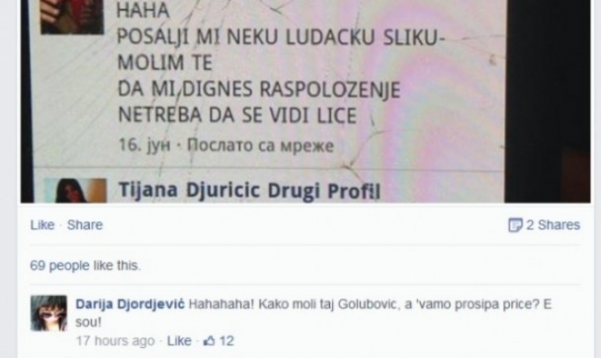Screen dimensions: 601x358
Task: Click the 16. jун message date
Action: pyautogui.click(x=144, y=145)
